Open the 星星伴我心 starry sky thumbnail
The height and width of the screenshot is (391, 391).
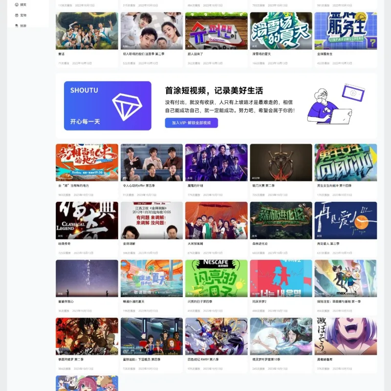point(87,278)
